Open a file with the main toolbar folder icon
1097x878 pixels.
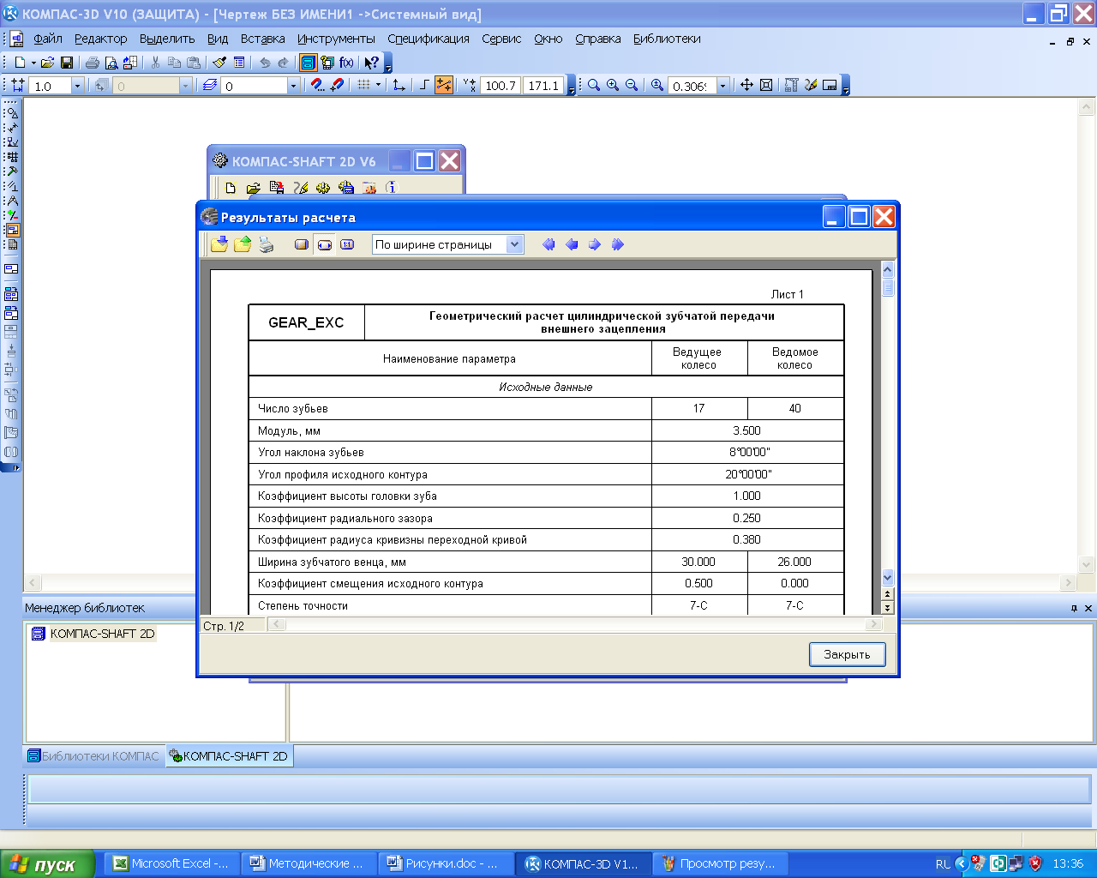pos(47,63)
